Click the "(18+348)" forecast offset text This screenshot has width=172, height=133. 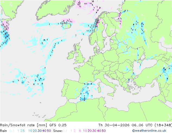click(x=163, y=125)
